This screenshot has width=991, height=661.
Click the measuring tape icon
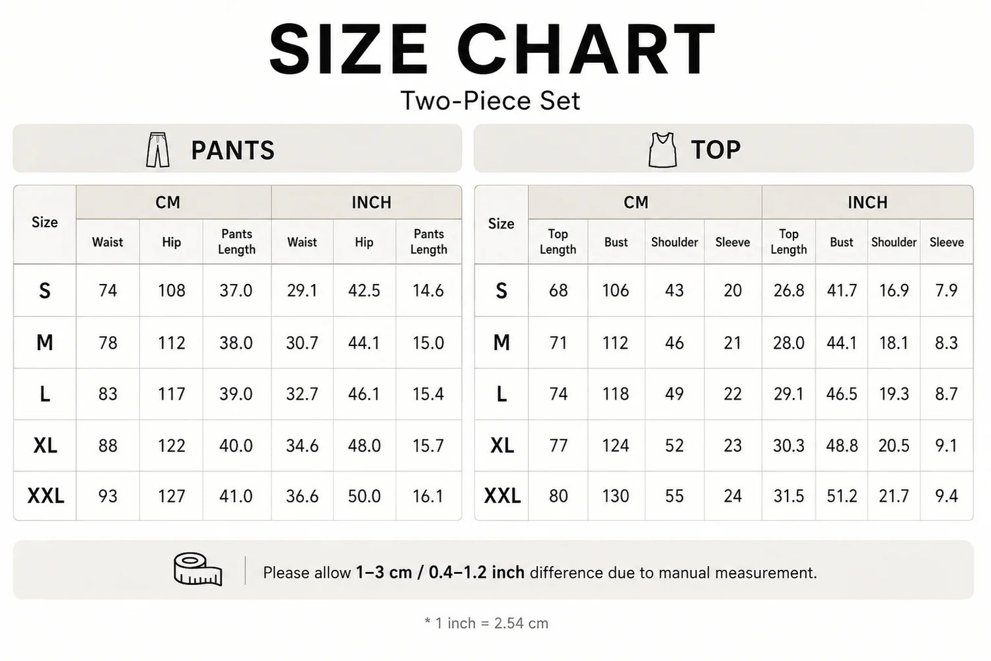(198, 569)
